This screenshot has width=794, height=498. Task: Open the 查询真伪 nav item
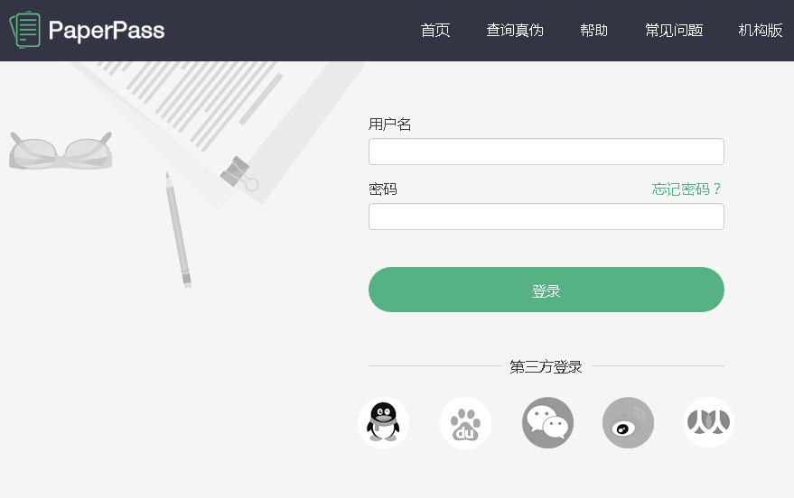(x=515, y=31)
